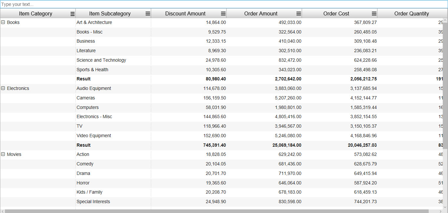This screenshot has width=448, height=213.
Task: Click the Electronics Result order amount 25,069,184.00
Action: tap(287, 145)
